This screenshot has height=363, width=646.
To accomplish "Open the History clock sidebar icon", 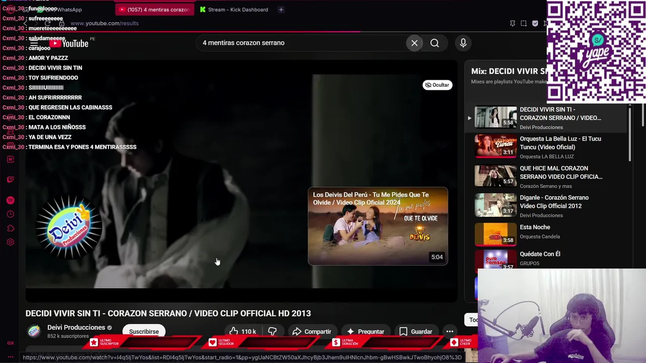I will click(x=10, y=214).
